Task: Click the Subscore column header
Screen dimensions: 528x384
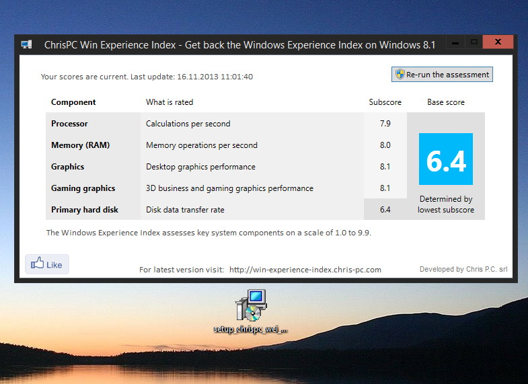Action: pos(385,102)
